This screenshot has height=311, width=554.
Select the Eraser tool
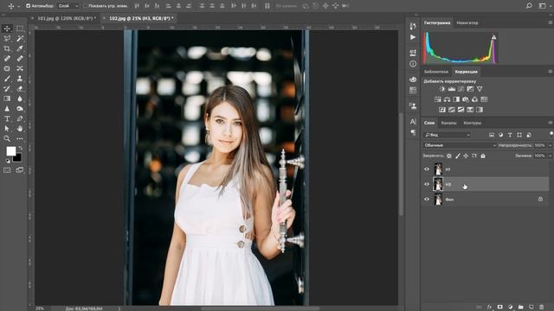tap(20, 88)
